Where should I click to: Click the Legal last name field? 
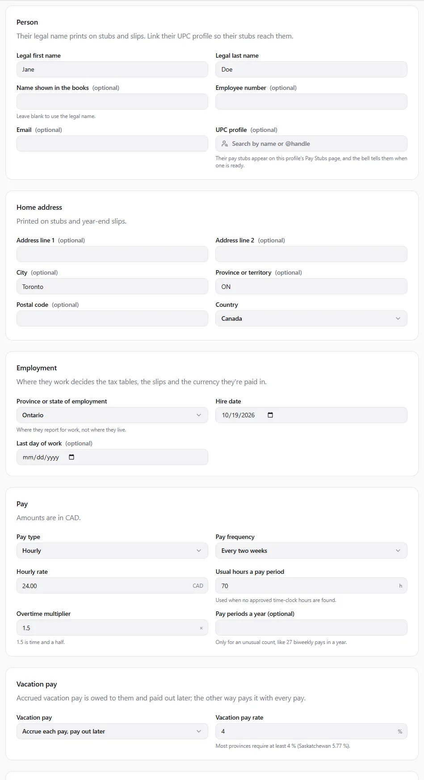click(311, 69)
